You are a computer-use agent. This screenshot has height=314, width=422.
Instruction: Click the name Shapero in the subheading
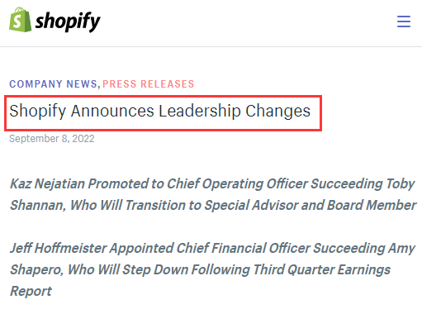pos(36,269)
